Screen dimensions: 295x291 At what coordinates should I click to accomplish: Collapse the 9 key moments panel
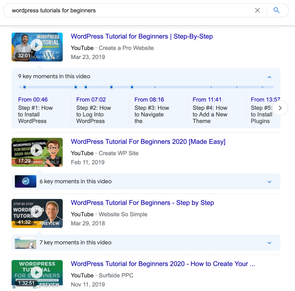(x=269, y=77)
